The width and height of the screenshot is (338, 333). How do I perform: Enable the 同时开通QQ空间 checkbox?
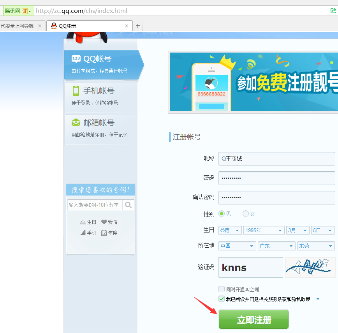[x=222, y=289]
